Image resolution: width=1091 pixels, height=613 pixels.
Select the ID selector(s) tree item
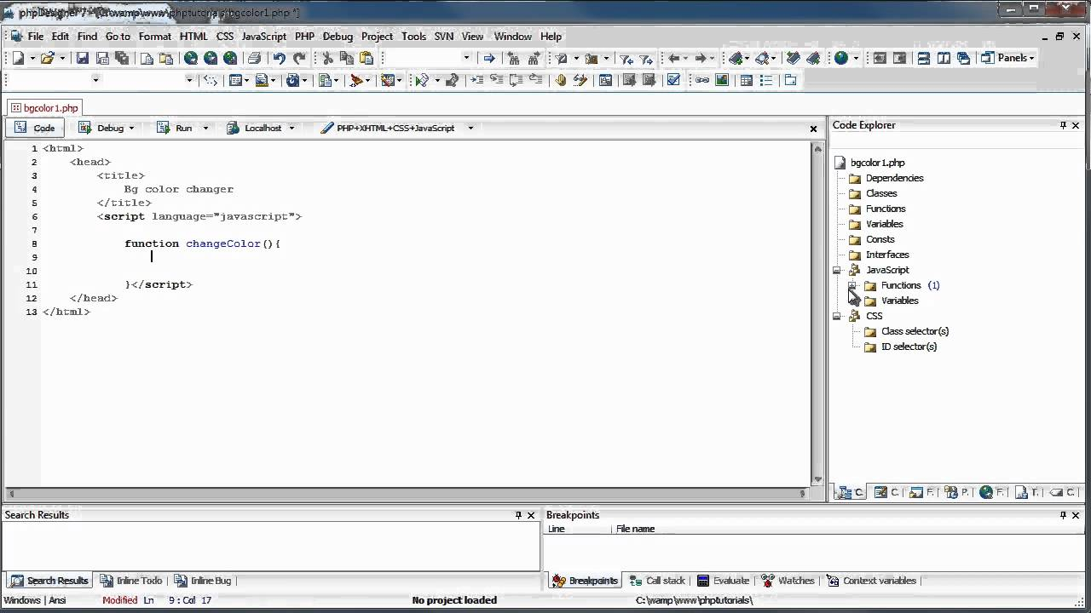[909, 347]
